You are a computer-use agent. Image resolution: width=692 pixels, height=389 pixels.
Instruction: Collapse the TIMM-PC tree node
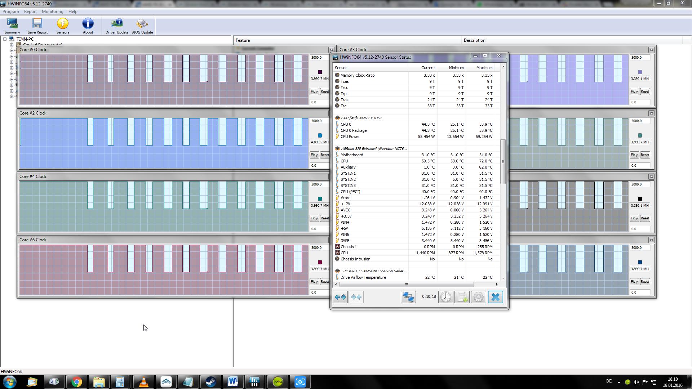coord(5,39)
